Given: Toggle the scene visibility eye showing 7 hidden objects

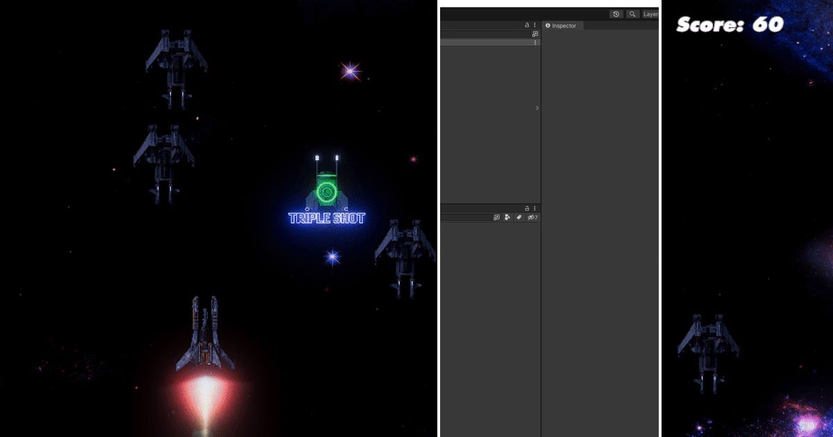Looking at the screenshot, I should coord(531,217).
